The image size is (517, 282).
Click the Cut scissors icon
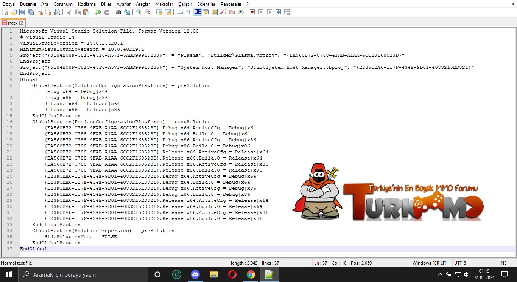pos(69,12)
